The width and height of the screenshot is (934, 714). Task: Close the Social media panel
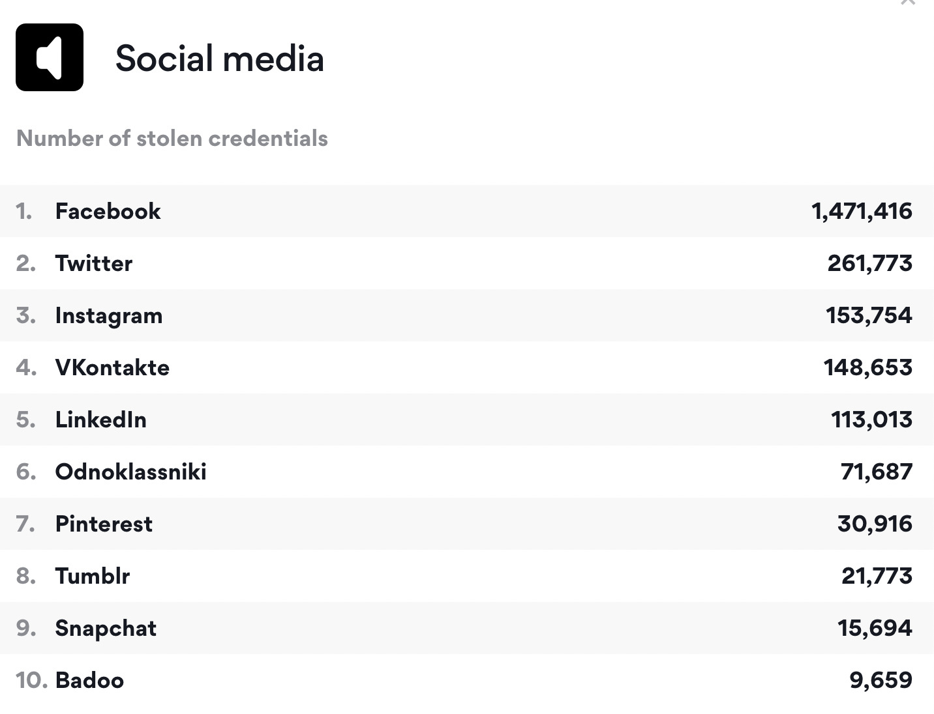(x=907, y=3)
